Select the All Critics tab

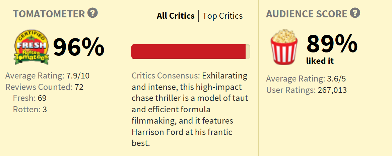click(x=176, y=16)
